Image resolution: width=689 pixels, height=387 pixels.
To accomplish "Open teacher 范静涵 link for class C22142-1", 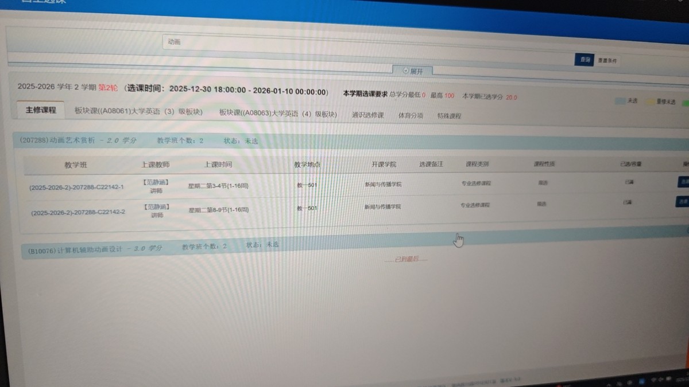I will (156, 182).
